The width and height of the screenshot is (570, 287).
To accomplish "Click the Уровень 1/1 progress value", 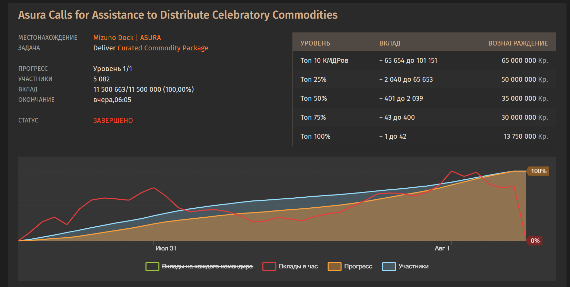I will coord(113,69).
